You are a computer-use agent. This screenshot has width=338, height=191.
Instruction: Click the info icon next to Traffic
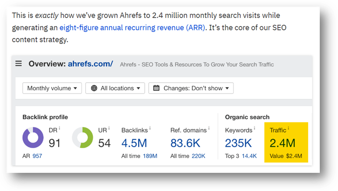coord(288,129)
